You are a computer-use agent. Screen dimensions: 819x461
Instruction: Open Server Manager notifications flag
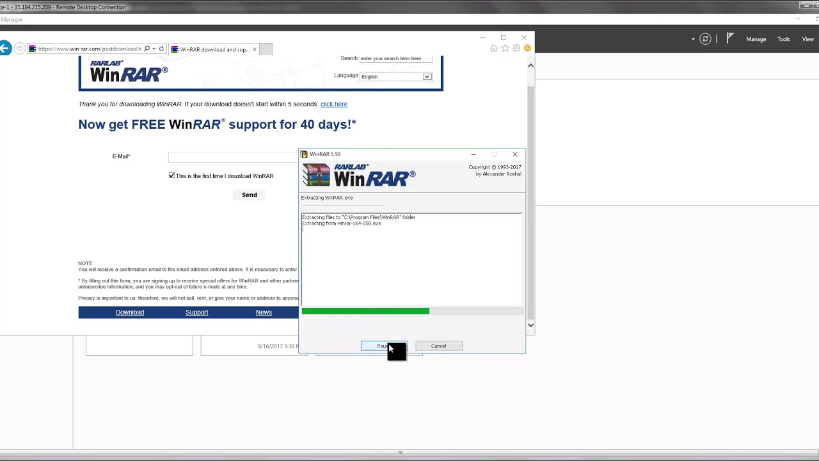730,39
